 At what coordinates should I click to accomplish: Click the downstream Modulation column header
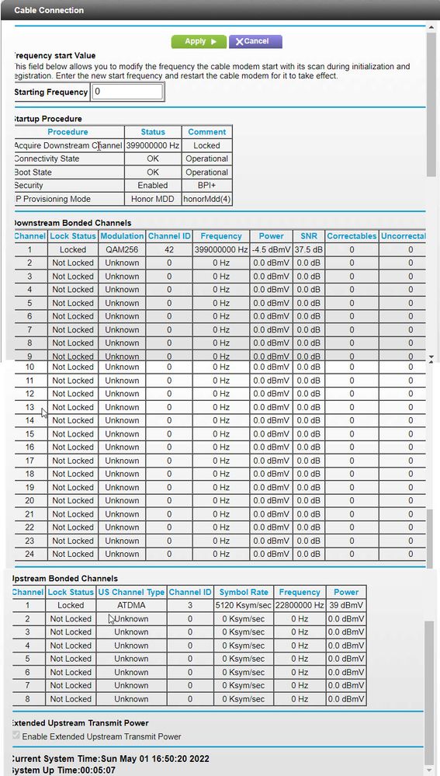pos(122,236)
